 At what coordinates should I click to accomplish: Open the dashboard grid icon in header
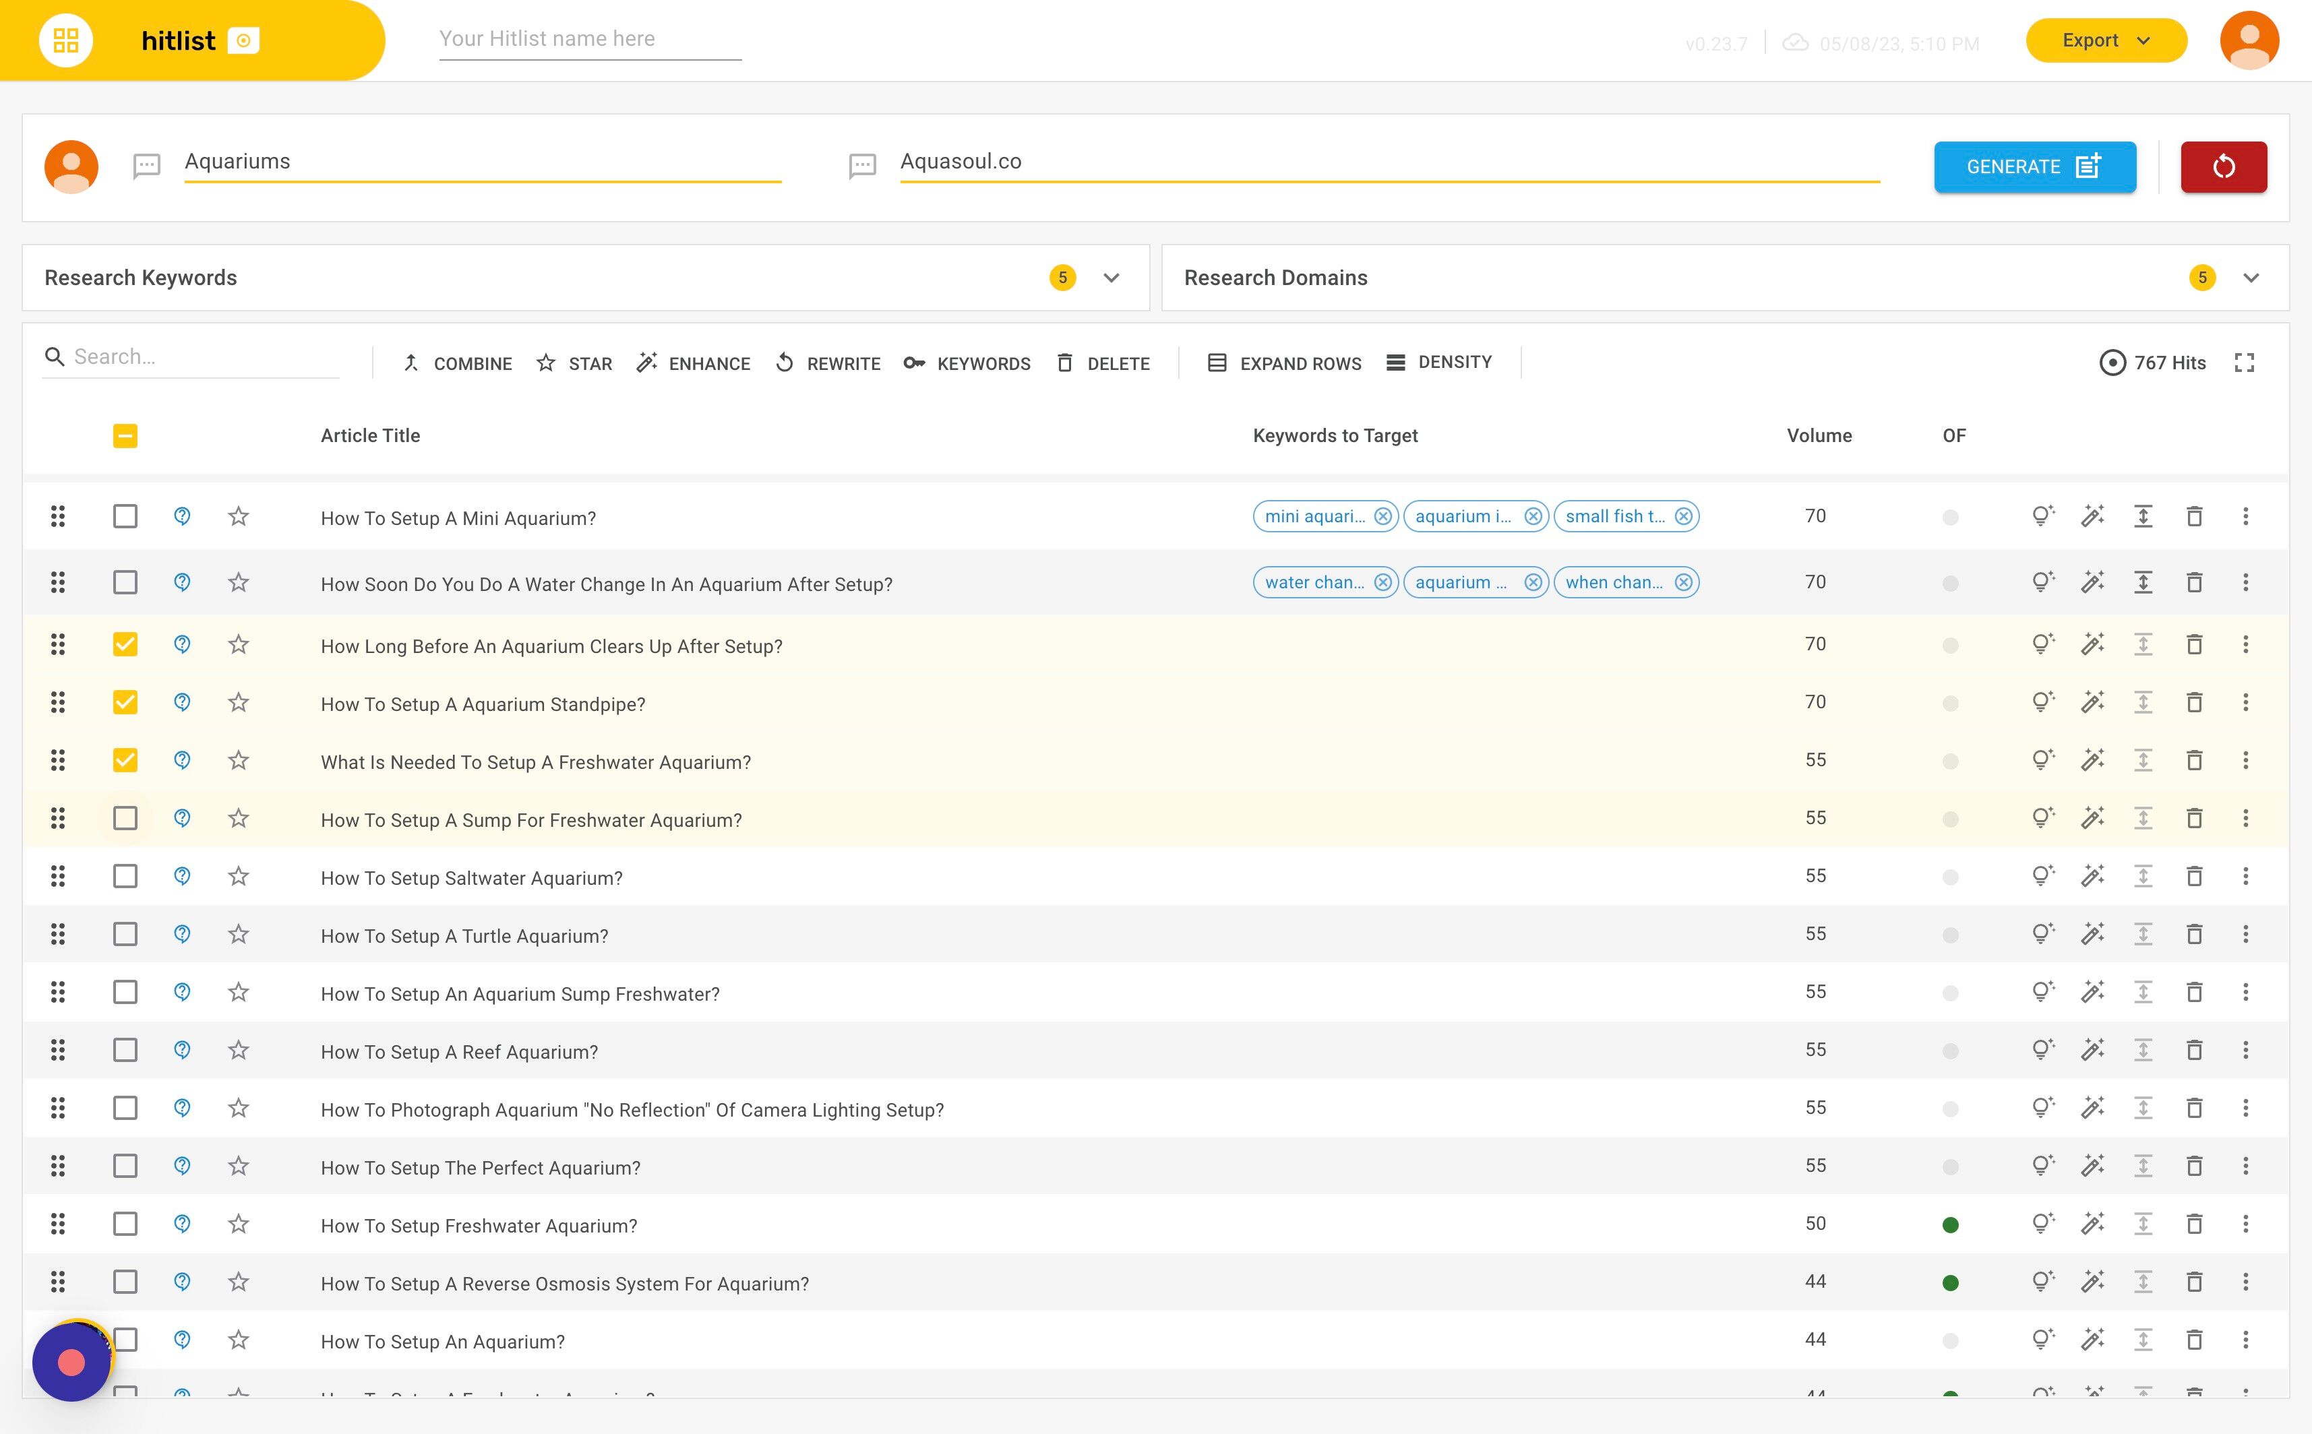click(65, 40)
